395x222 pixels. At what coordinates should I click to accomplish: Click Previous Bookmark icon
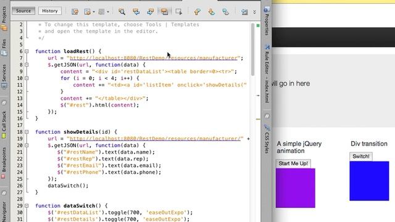[197, 12]
